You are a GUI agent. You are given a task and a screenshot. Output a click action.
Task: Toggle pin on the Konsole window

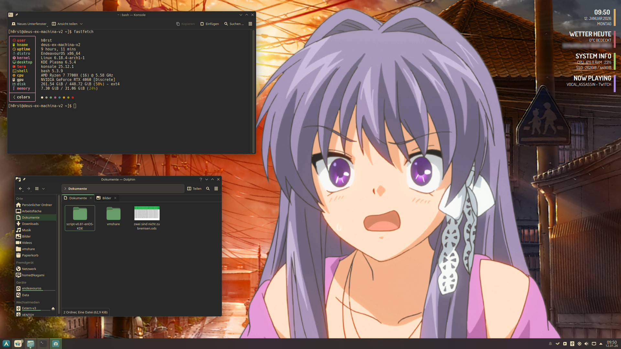coord(17,15)
